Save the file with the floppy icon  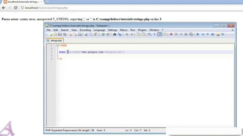coord(60,34)
